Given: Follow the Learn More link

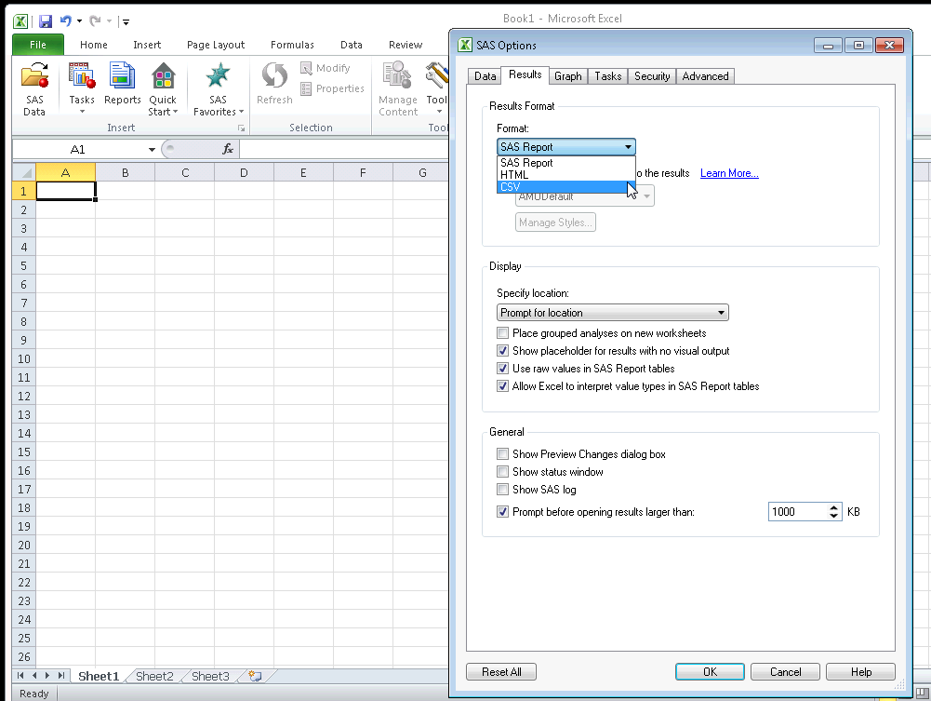Looking at the screenshot, I should [728, 173].
